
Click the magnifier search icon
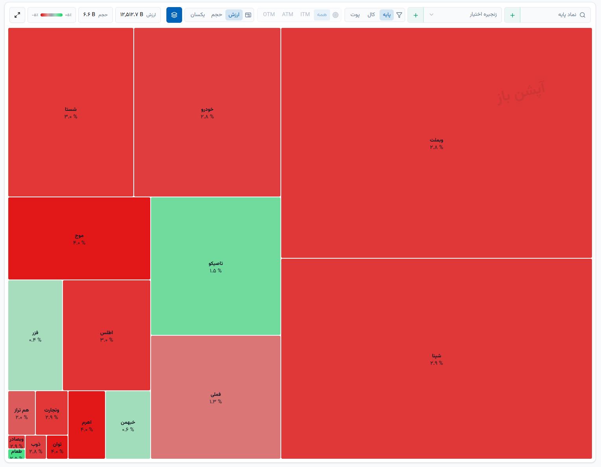click(583, 15)
